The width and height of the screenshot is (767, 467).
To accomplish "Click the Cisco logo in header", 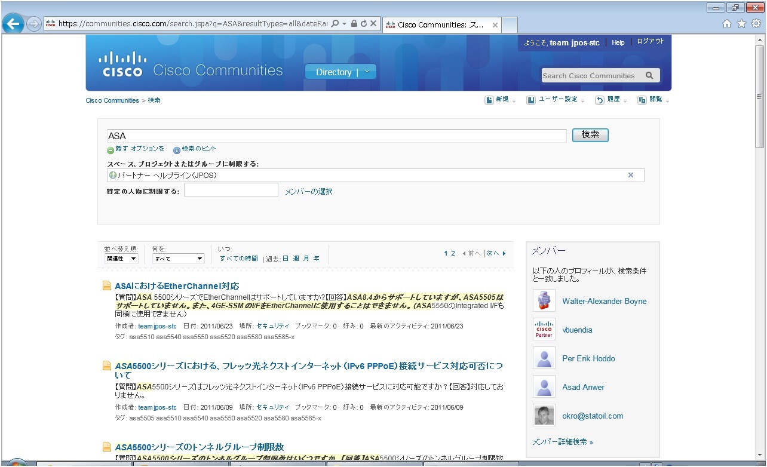I will tap(122, 64).
